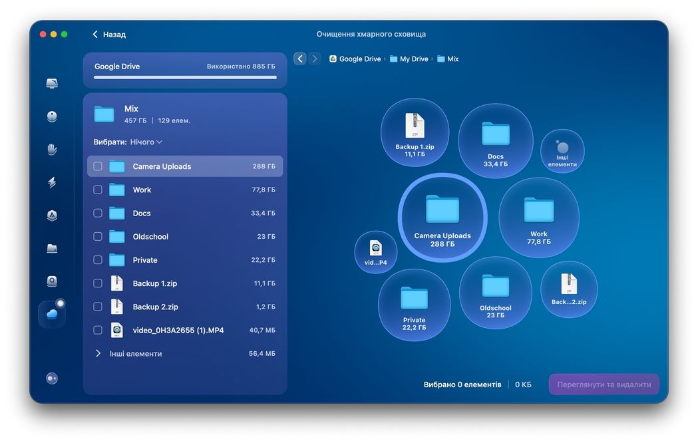698x443 pixels.
Task: Click Переглянути та видалити button
Action: (604, 384)
